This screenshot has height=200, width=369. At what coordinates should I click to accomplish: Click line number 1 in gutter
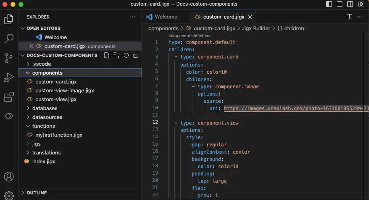pos(156,42)
